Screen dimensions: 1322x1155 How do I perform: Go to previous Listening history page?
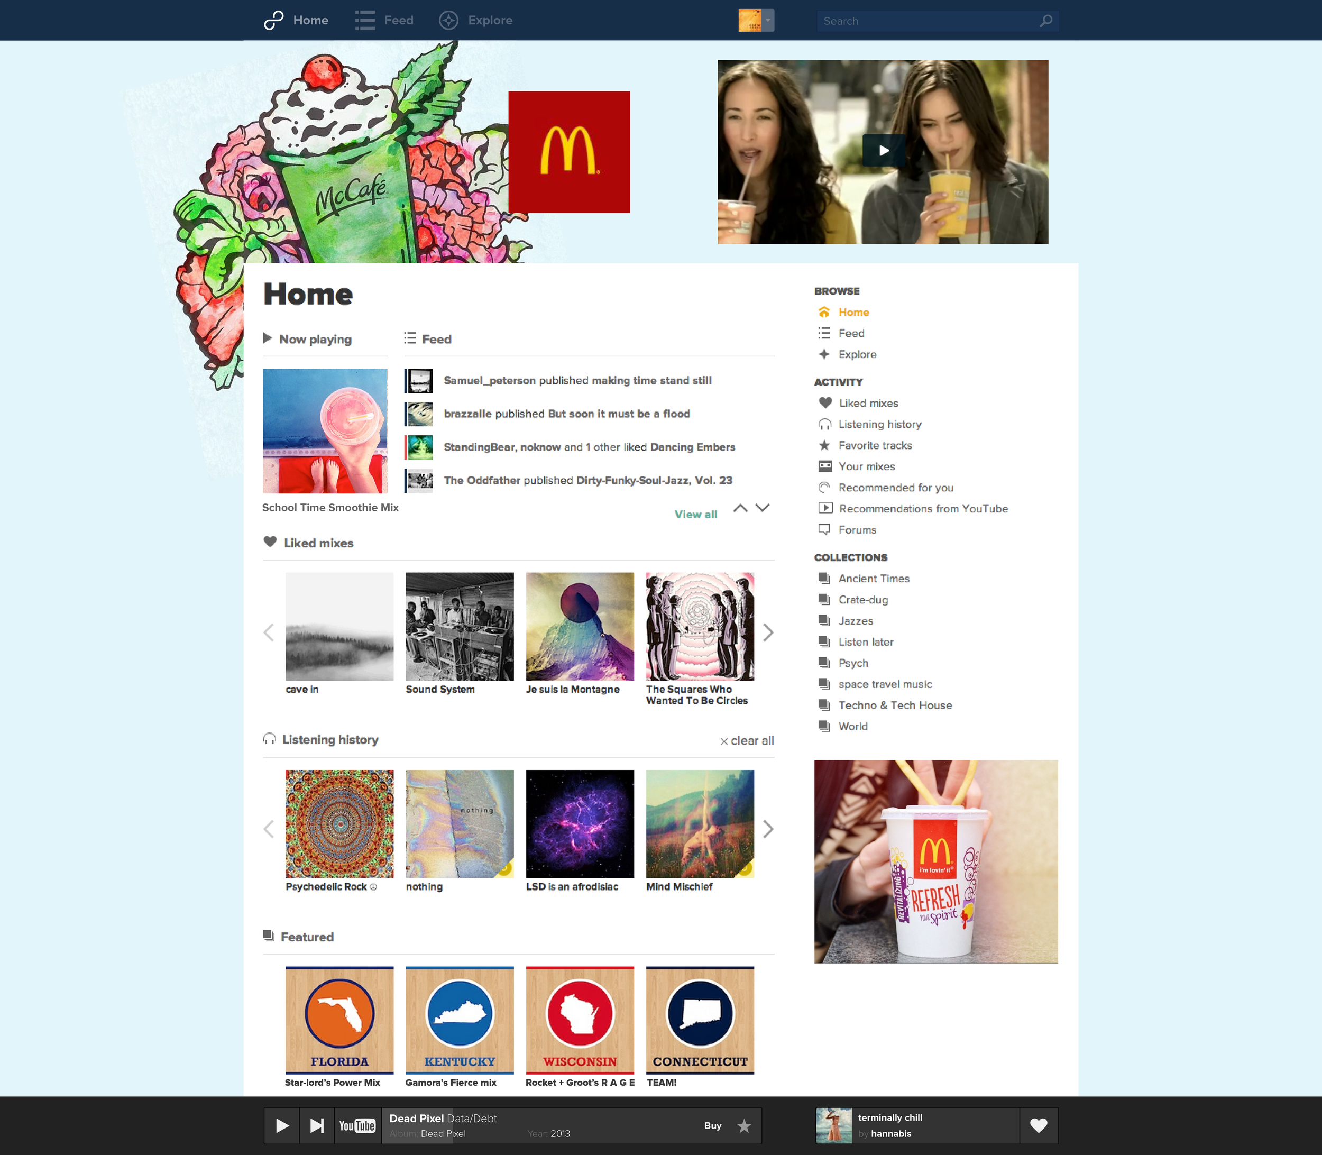point(269,829)
